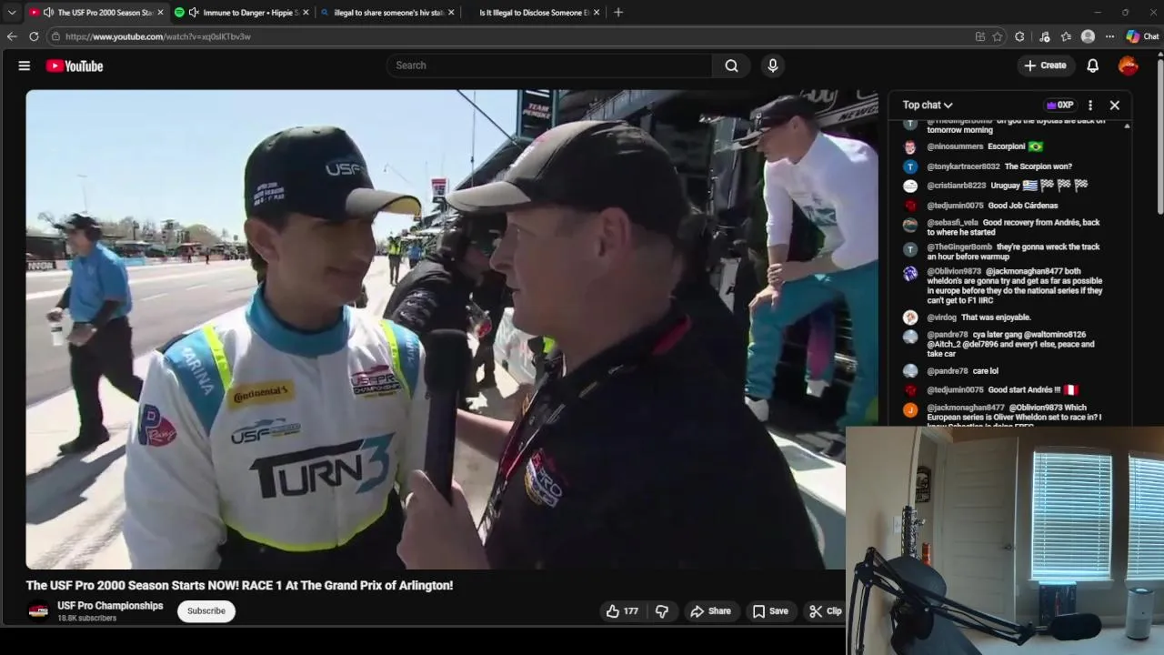Click the page vertical scrollbar
Image resolution: width=1164 pixels, height=655 pixels.
click(x=1159, y=136)
